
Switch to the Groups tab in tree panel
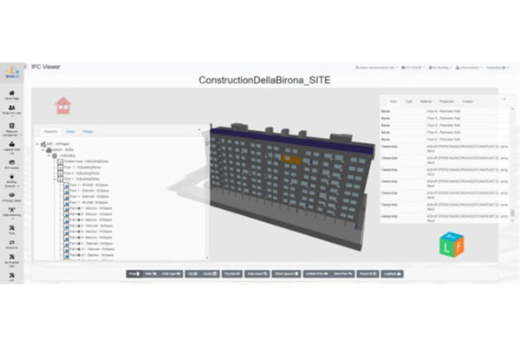[x=88, y=132]
